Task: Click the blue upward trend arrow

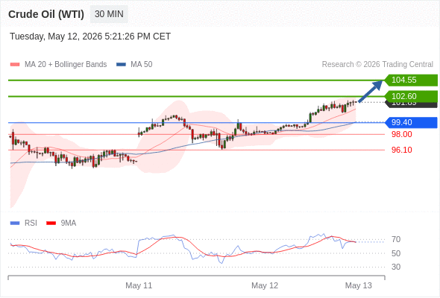Action: pyautogui.click(x=371, y=92)
